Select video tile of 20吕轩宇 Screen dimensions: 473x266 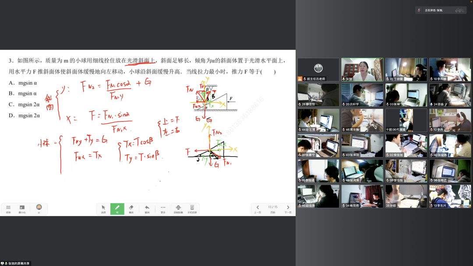pyautogui.click(x=362, y=95)
